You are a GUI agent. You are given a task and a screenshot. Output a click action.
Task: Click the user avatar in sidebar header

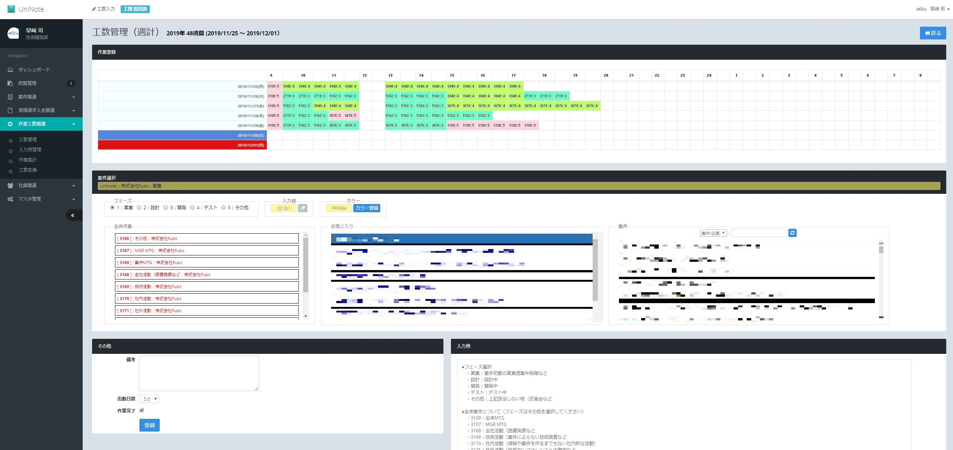pyautogui.click(x=13, y=33)
